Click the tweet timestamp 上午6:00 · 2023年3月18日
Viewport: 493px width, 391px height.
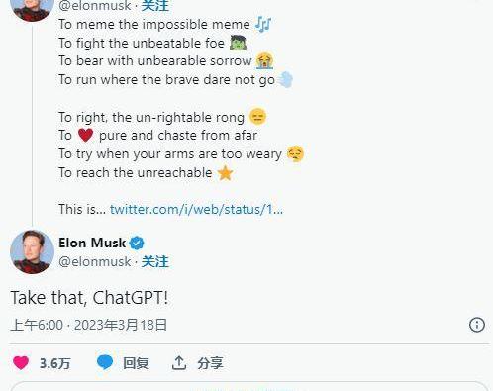(x=89, y=325)
